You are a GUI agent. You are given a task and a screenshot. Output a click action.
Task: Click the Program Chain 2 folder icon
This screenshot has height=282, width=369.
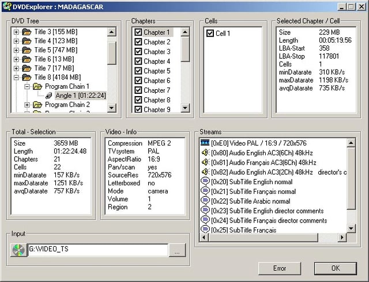click(37, 105)
